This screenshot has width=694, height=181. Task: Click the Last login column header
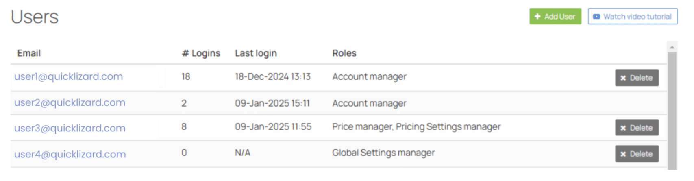[256, 53]
